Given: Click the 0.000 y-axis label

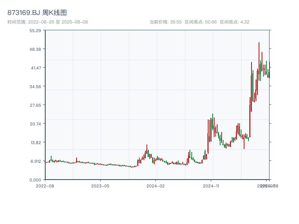Looking at the screenshot, I should (35, 180).
